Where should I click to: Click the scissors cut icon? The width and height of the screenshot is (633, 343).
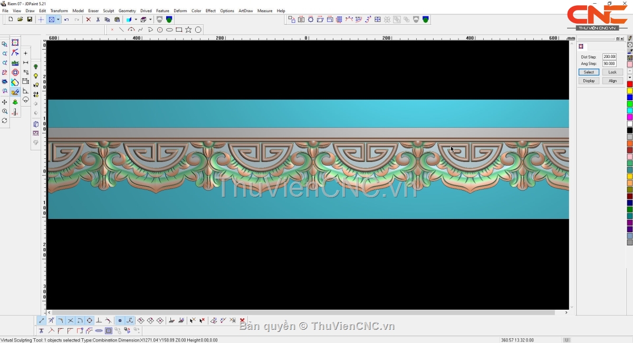click(98, 20)
